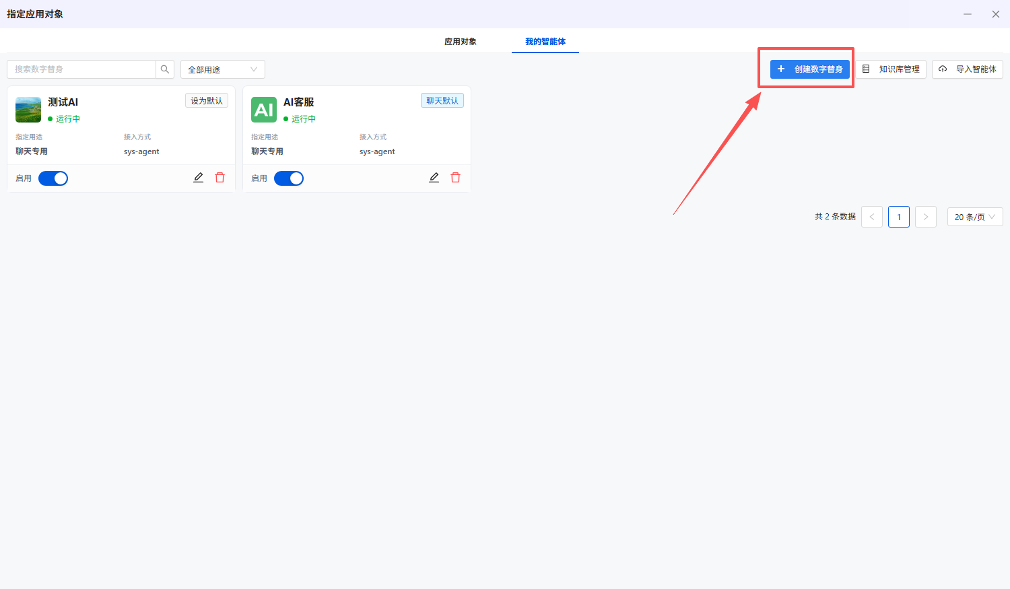Disable the 测试AI 启用 switch
The height and width of the screenshot is (589, 1010).
click(53, 178)
